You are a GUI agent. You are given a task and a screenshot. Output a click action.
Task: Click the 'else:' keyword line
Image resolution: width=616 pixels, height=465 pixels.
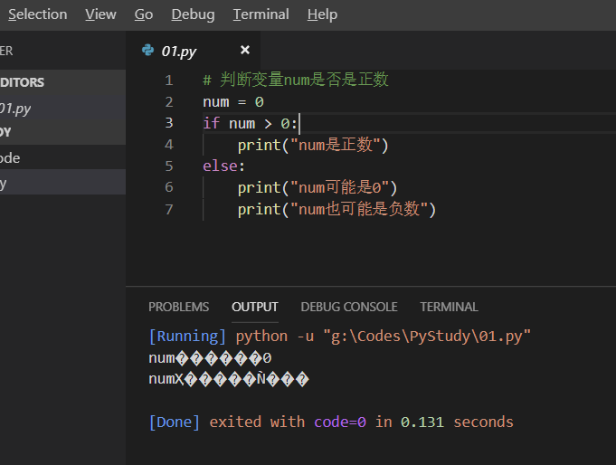click(224, 166)
